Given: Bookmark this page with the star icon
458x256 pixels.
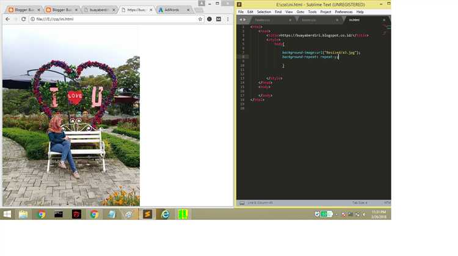Looking at the screenshot, I should [x=200, y=19].
